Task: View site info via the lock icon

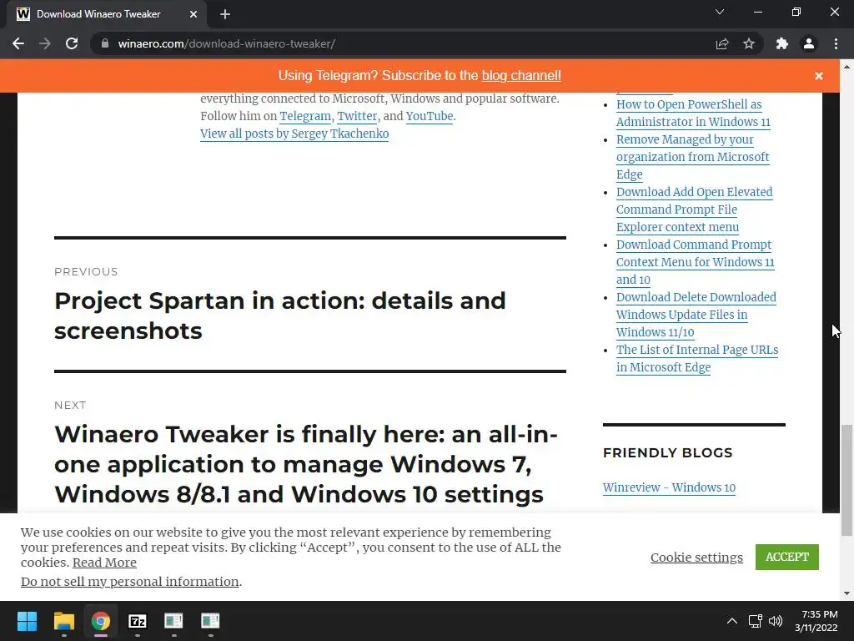Action: point(105,43)
